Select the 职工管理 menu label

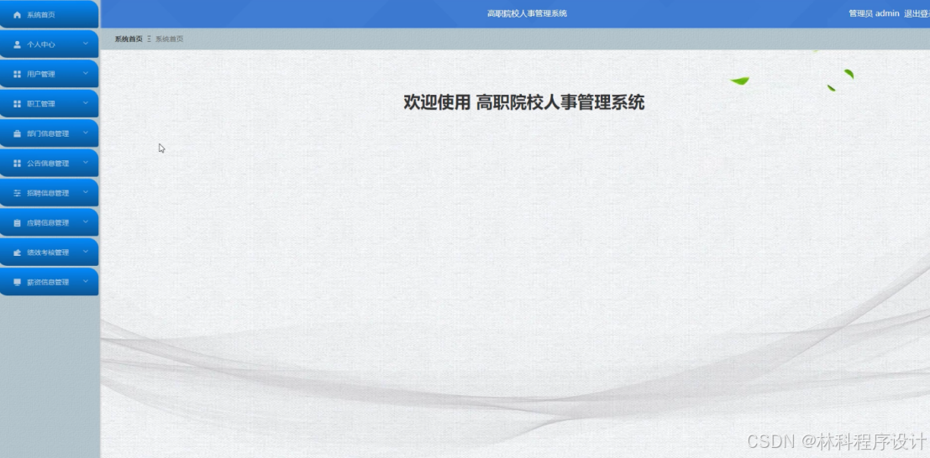(41, 104)
